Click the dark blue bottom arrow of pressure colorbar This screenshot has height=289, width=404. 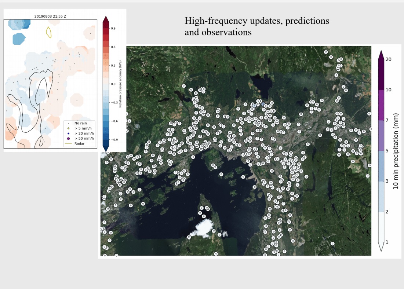coord(106,149)
